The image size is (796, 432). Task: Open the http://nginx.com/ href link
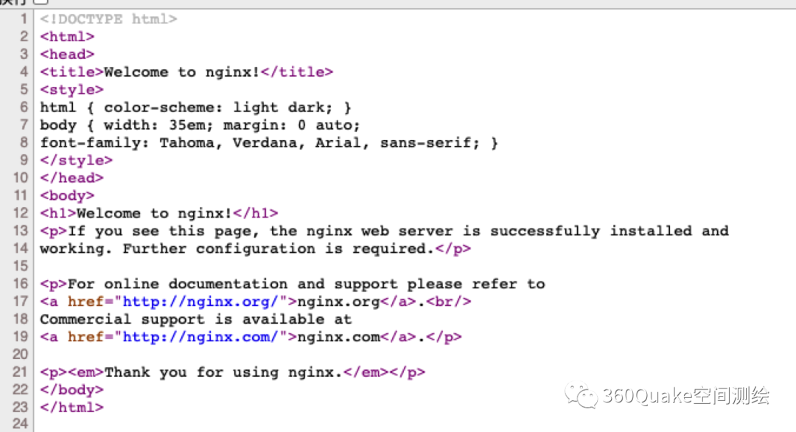click(x=205, y=337)
